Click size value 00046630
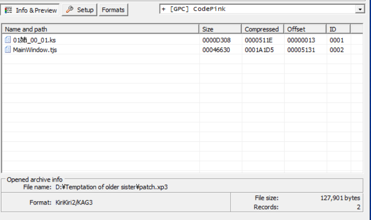The image size is (371, 220). point(216,50)
